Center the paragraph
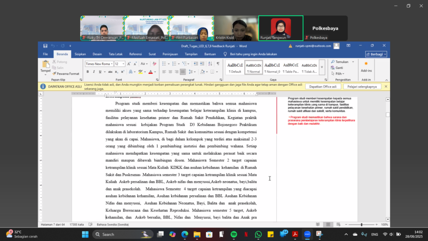 (x=171, y=72)
